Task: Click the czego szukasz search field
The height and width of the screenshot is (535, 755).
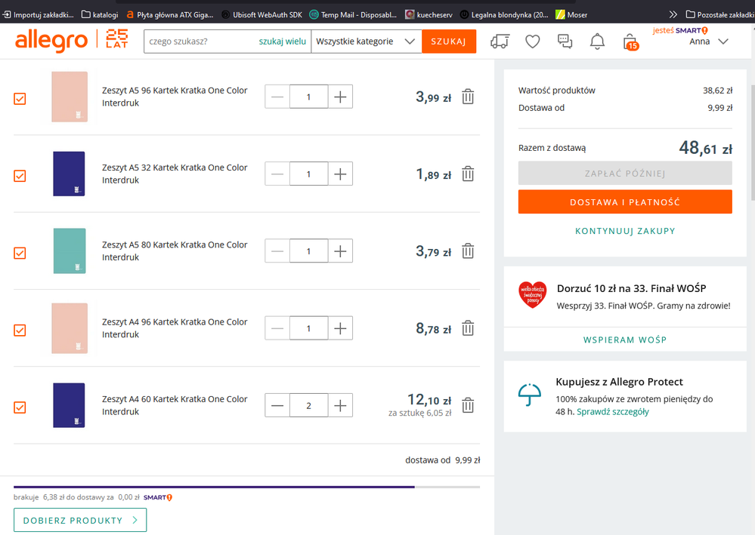Action: [201, 42]
